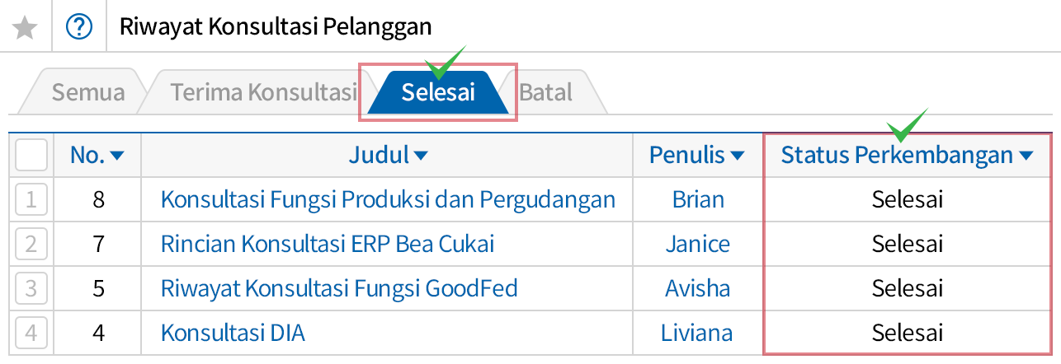Open the No. column sort dropdown
Screen dimensions: 1061x364
point(116,155)
